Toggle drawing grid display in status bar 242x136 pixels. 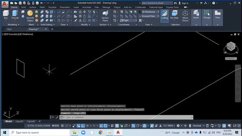click(62, 126)
